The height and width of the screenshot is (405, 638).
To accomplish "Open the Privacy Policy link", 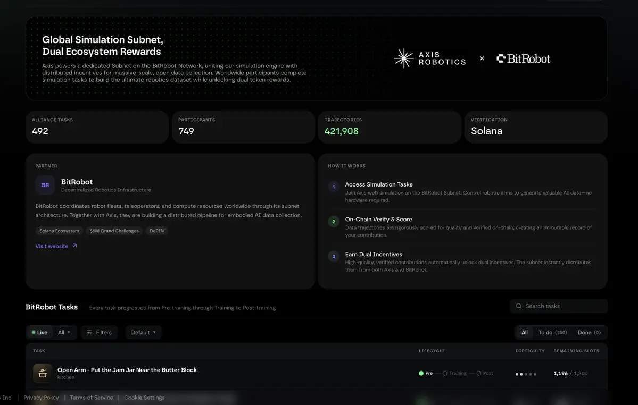I will [x=41, y=398].
